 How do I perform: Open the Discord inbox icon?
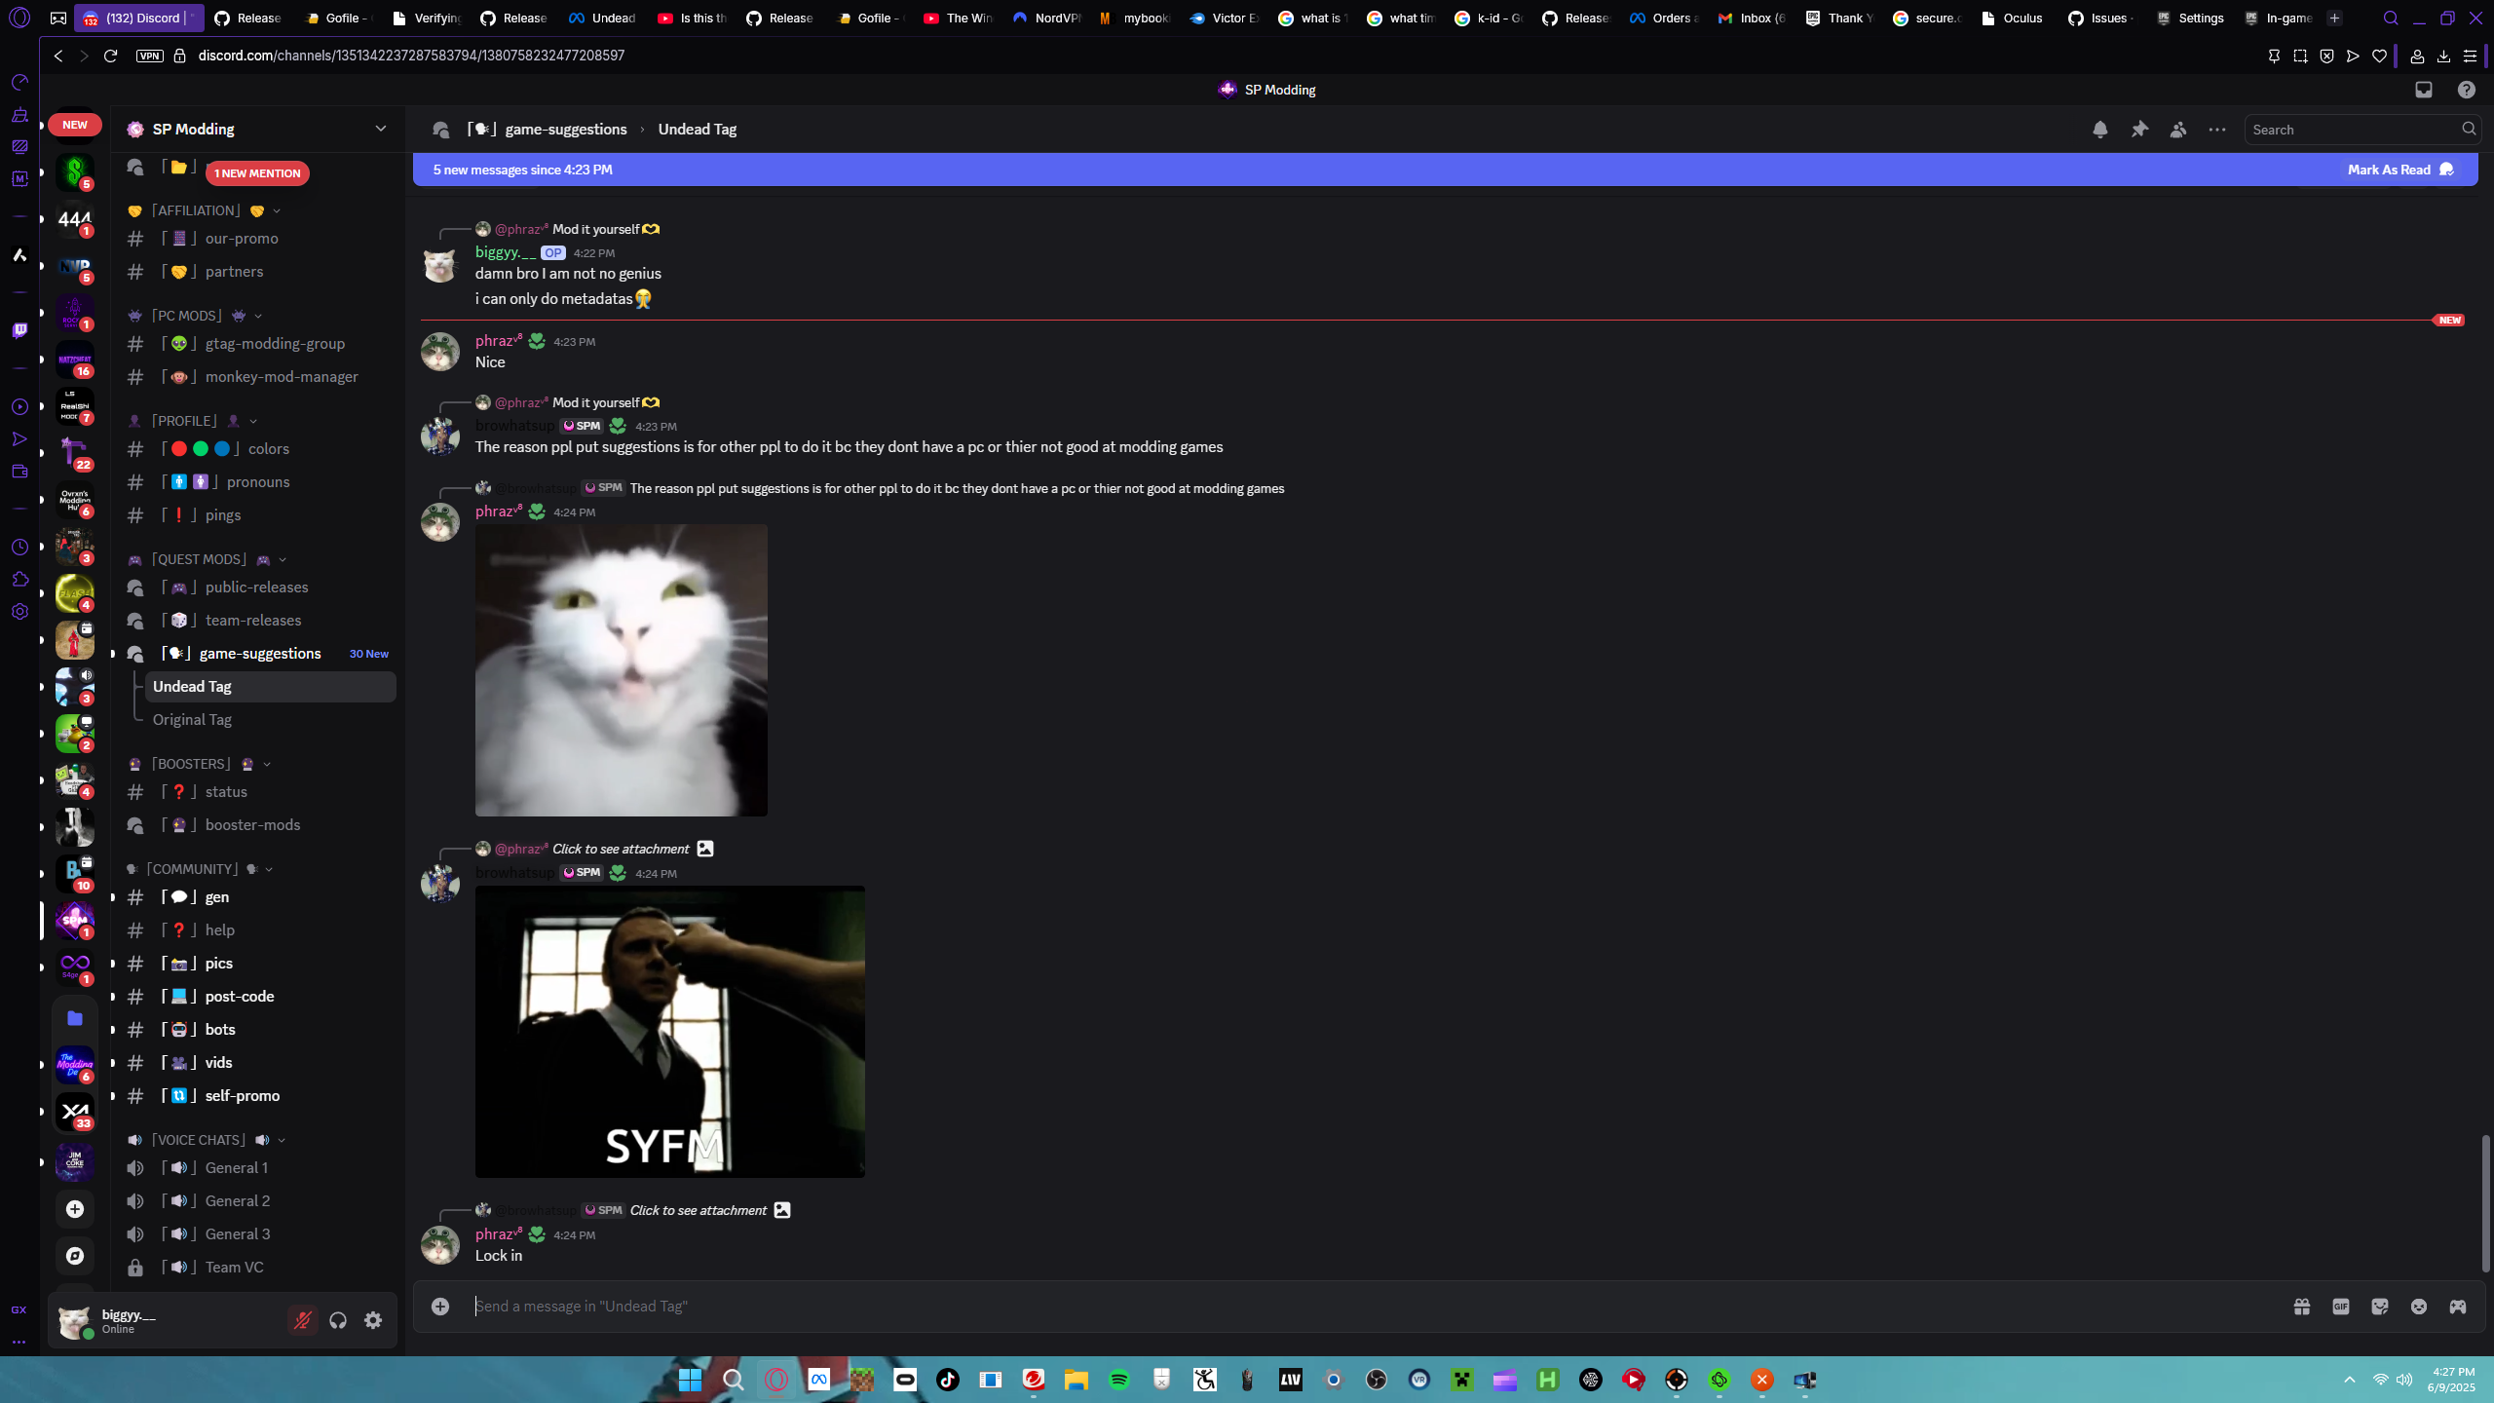point(2424,90)
